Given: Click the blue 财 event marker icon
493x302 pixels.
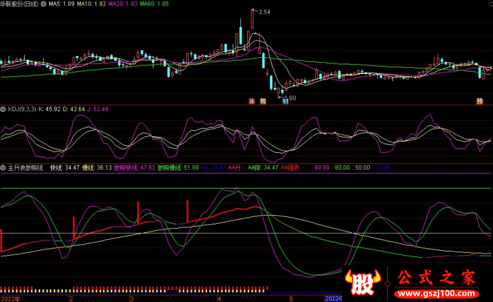Looking at the screenshot, I should [285, 101].
